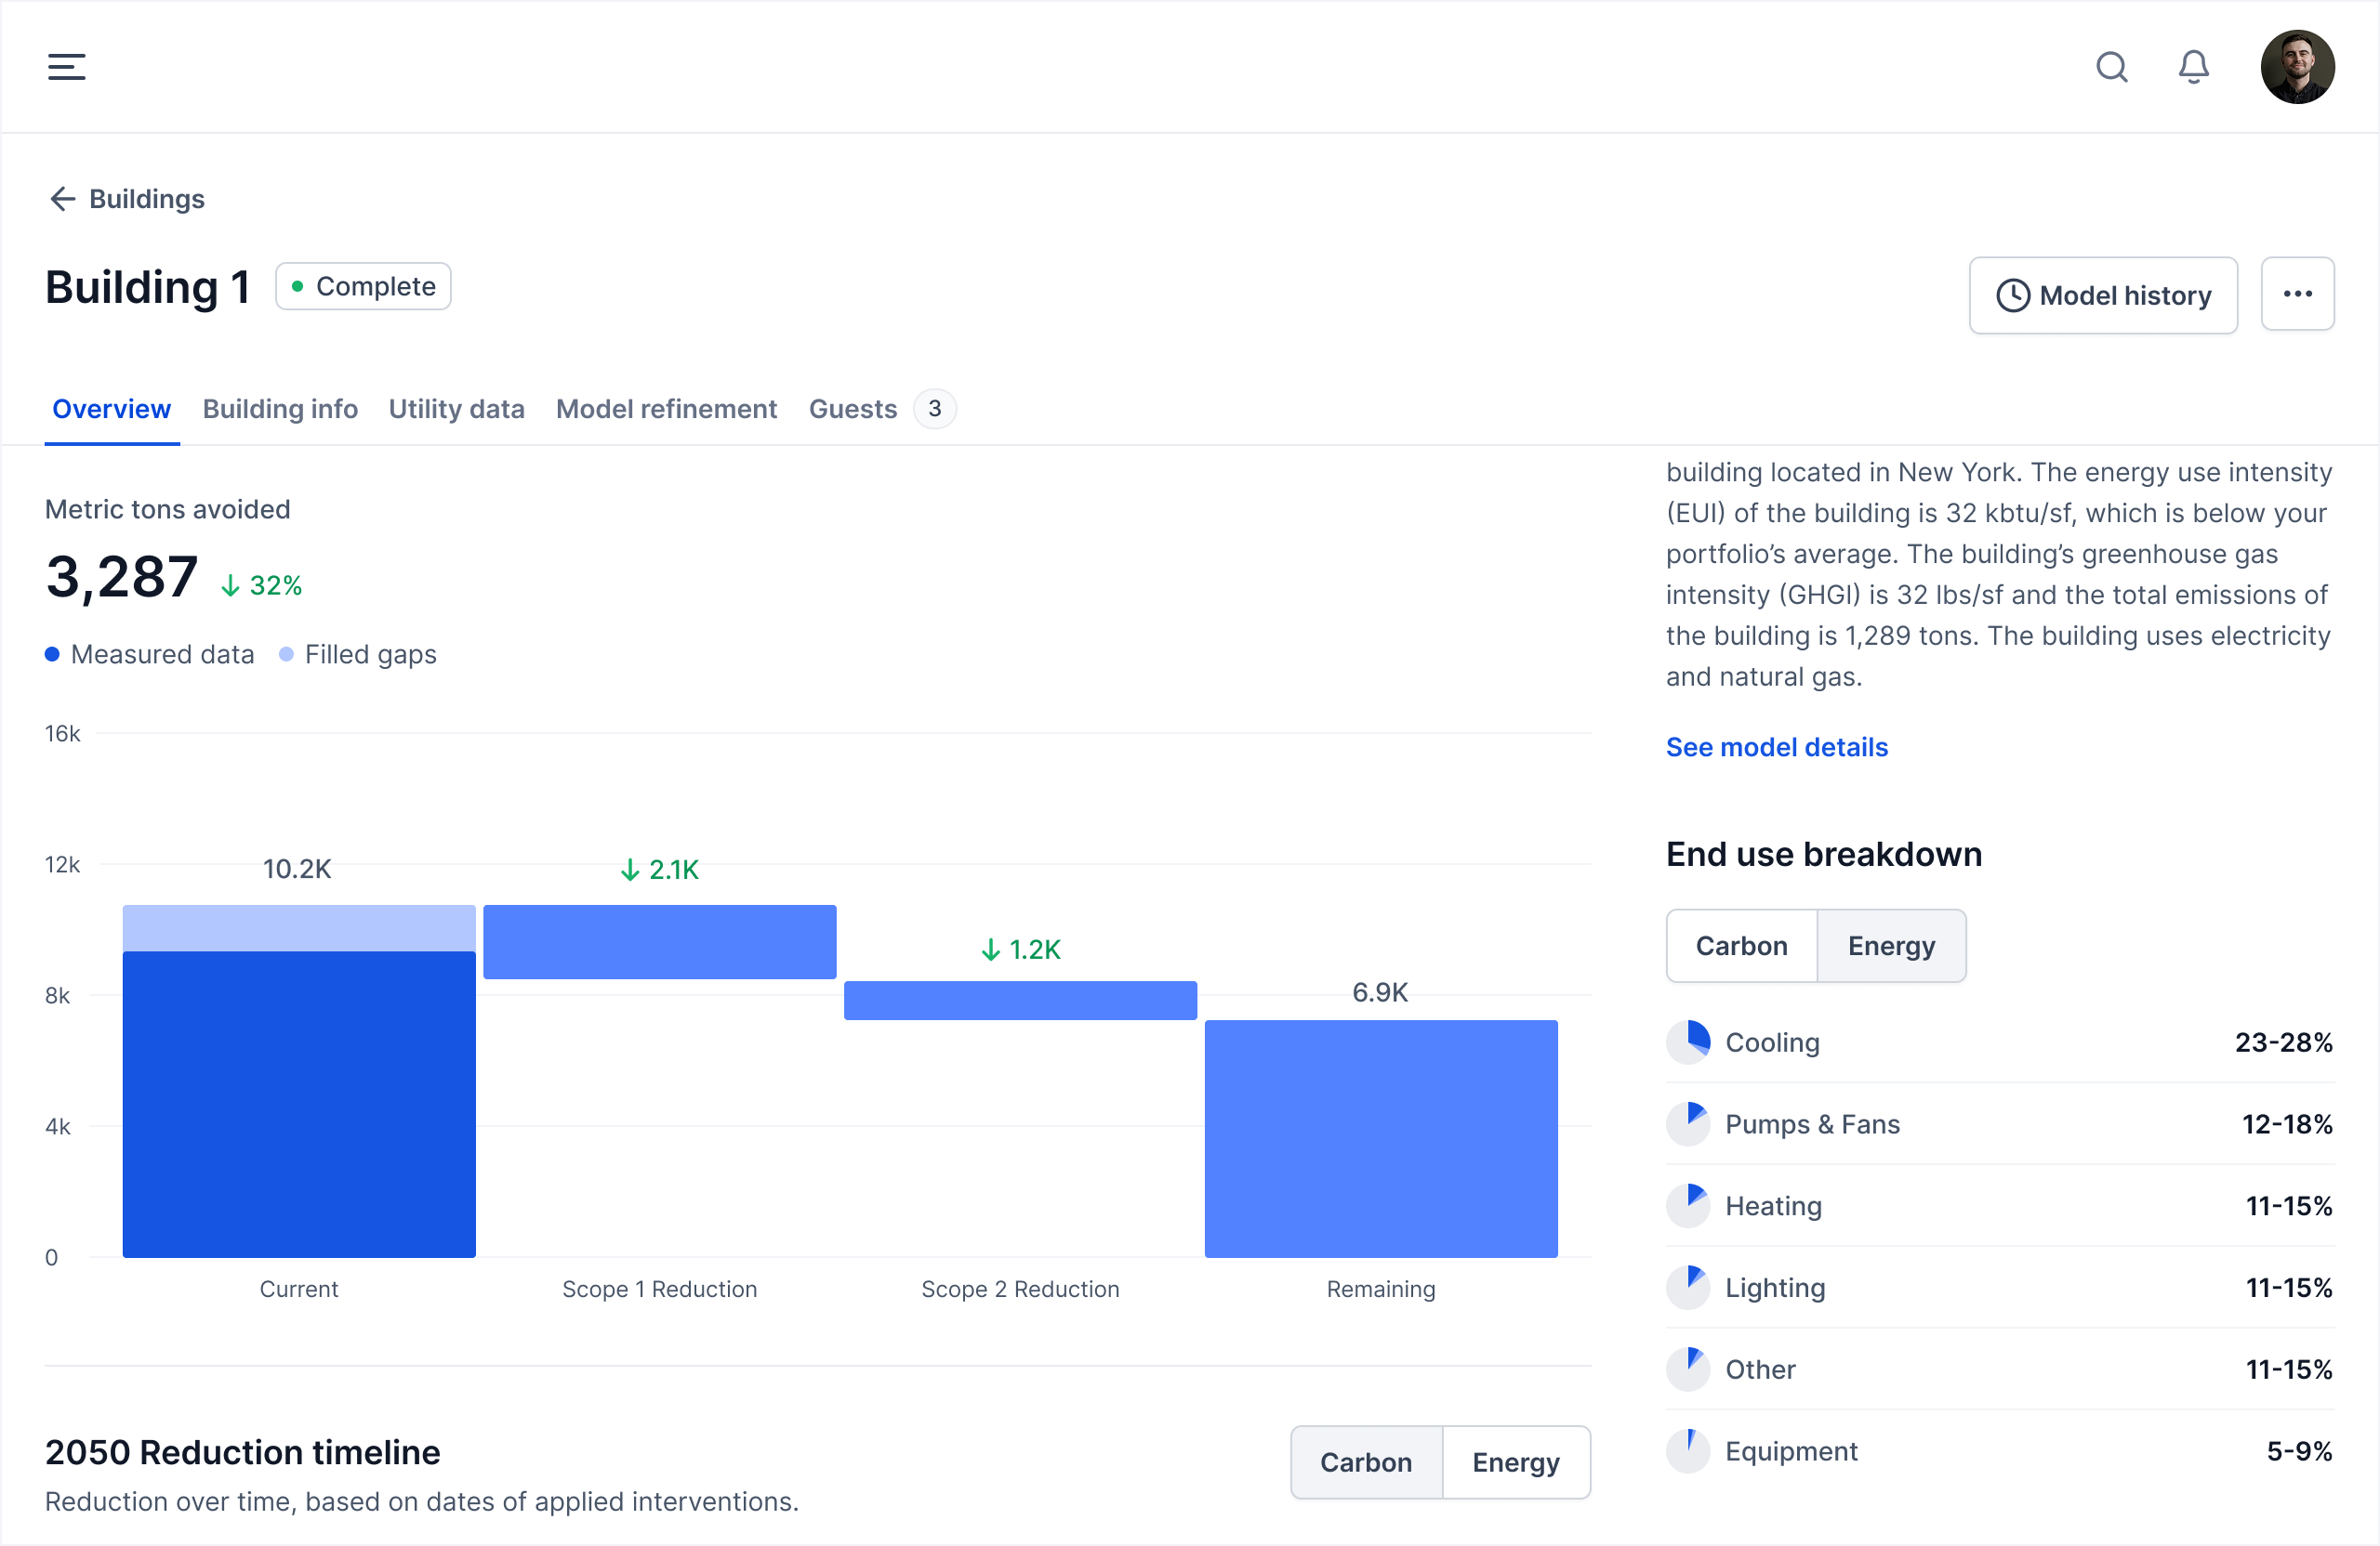Switch to the Building info tab
Viewport: 2380px width, 1546px height.
pyautogui.click(x=280, y=409)
